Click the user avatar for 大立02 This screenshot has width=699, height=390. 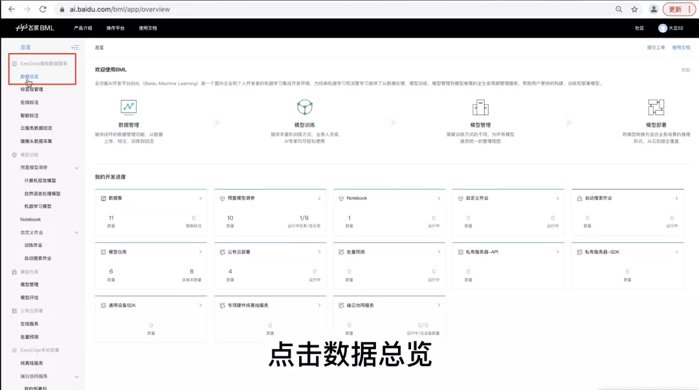[663, 28]
